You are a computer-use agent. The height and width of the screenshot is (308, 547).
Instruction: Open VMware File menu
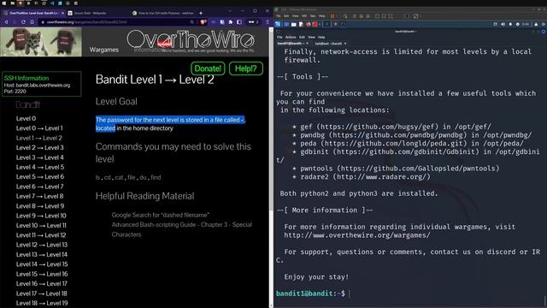[x=278, y=16]
